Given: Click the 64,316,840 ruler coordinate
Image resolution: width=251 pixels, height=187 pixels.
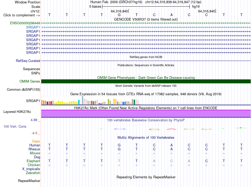Looking at the screenshot, I should 119,11.
